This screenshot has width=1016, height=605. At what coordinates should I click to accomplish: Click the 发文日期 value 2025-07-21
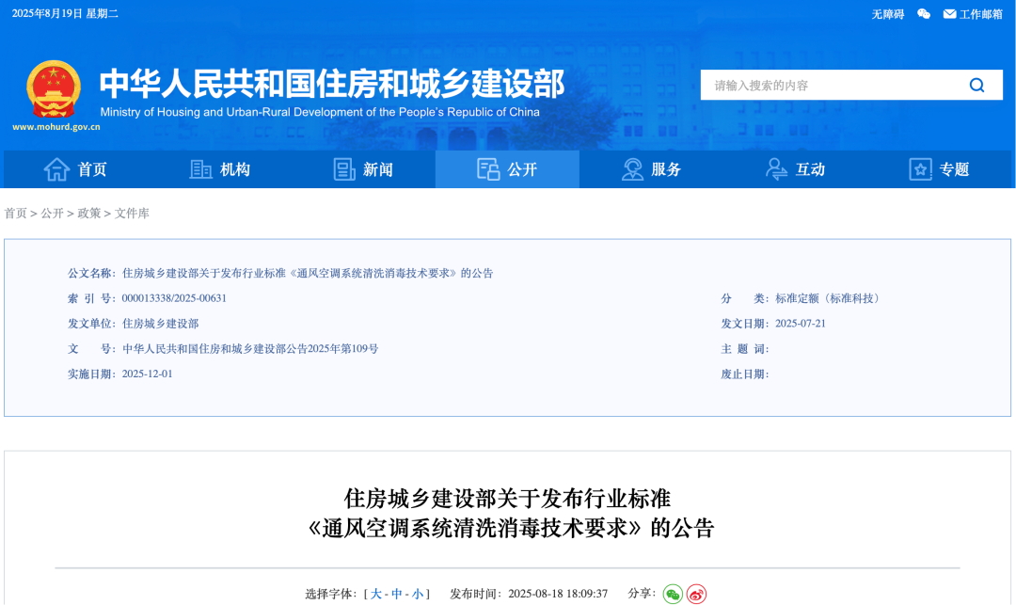point(801,324)
